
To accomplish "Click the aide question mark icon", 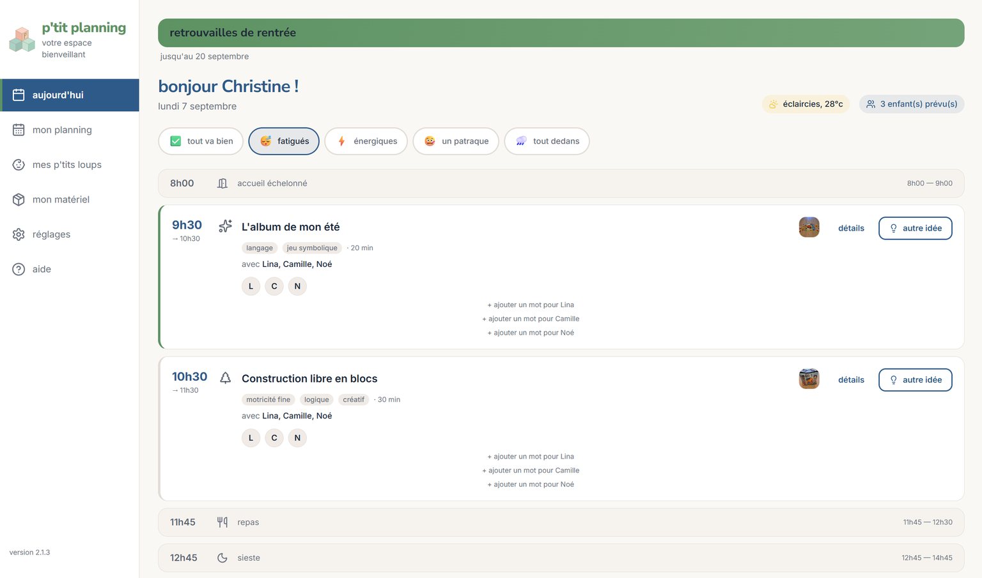I will pos(19,270).
